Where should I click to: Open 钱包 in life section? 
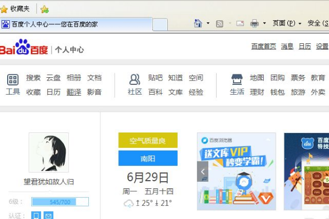[277, 92]
